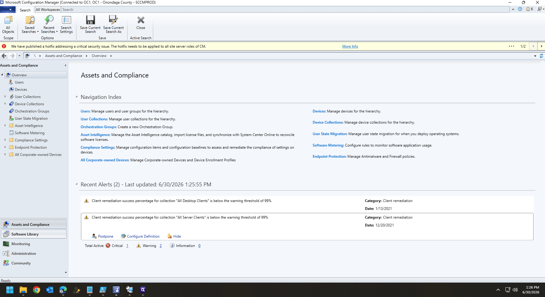Select Users in the navigation tree
Image resolution: width=545 pixels, height=297 pixels.
tap(19, 82)
